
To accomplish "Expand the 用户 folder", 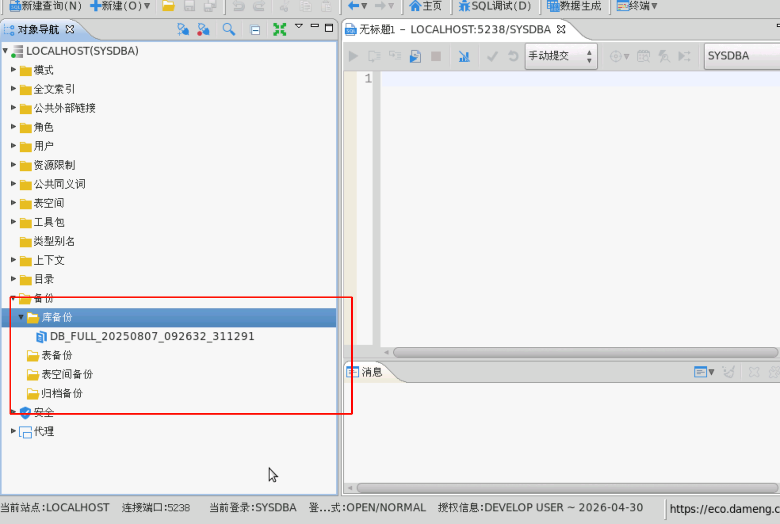I will 13,145.
